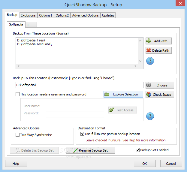
Task: Open the Exclusions tab
Action: click(28, 15)
